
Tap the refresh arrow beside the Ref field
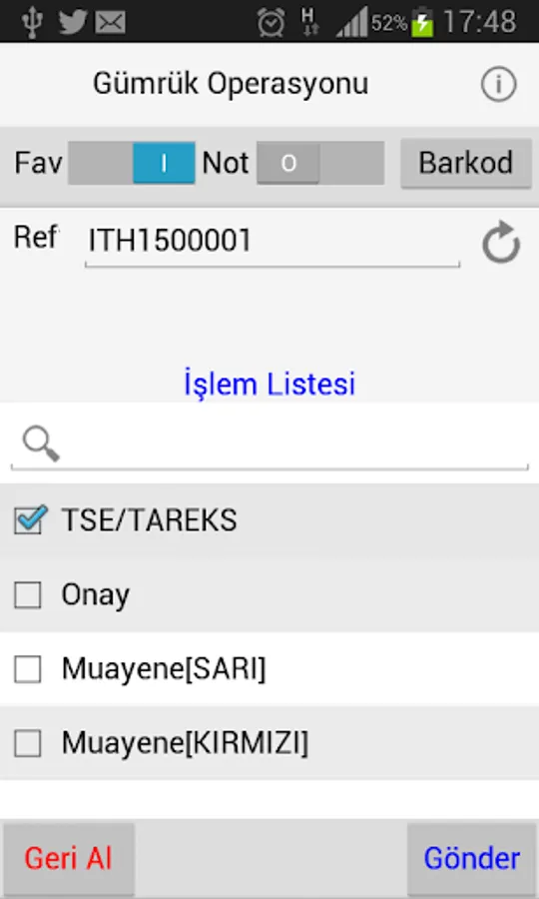501,242
